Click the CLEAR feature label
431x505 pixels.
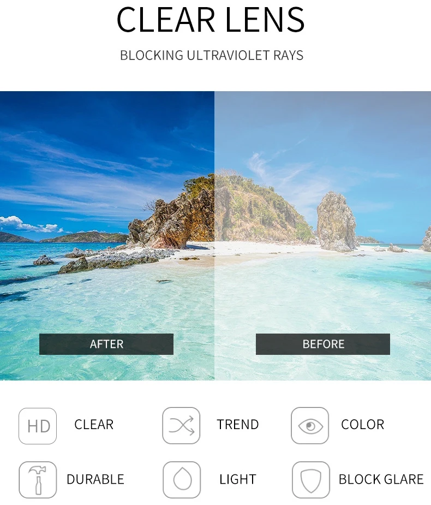coord(94,425)
